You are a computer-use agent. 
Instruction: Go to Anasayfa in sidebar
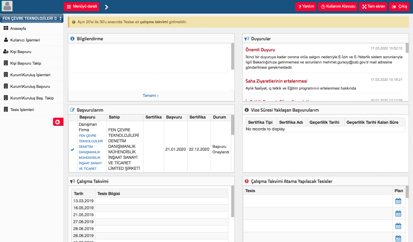pos(18,29)
